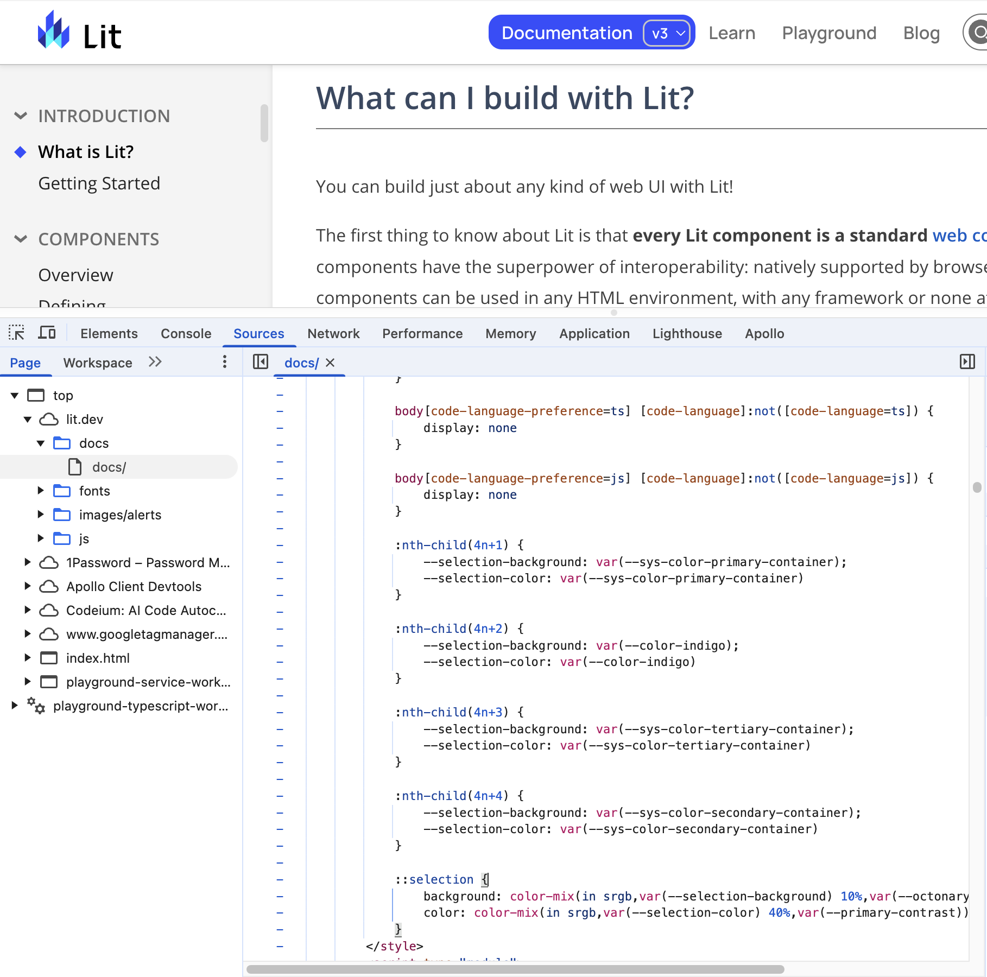The height and width of the screenshot is (977, 987).
Task: Select the docs/ file in tree
Action: click(x=109, y=467)
